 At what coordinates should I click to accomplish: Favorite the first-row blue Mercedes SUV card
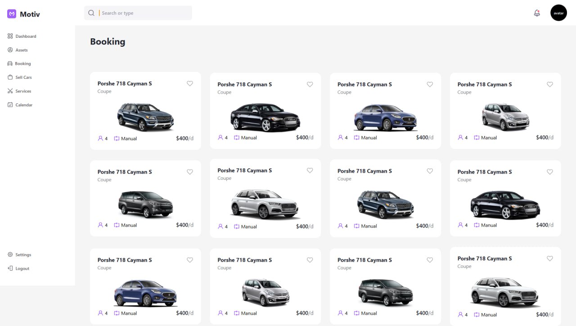(x=190, y=84)
